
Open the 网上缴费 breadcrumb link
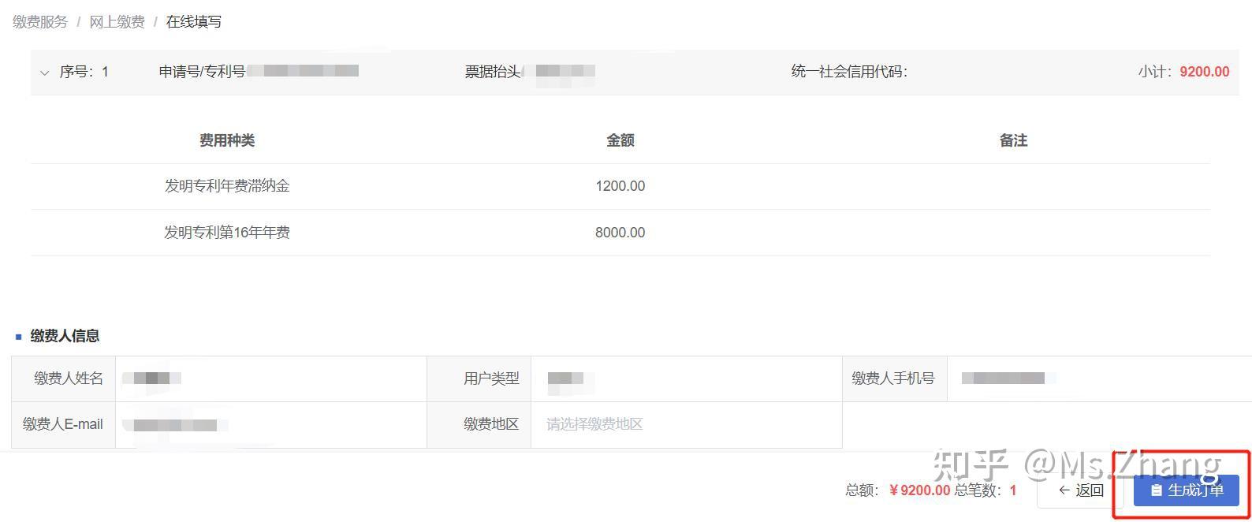click(117, 22)
